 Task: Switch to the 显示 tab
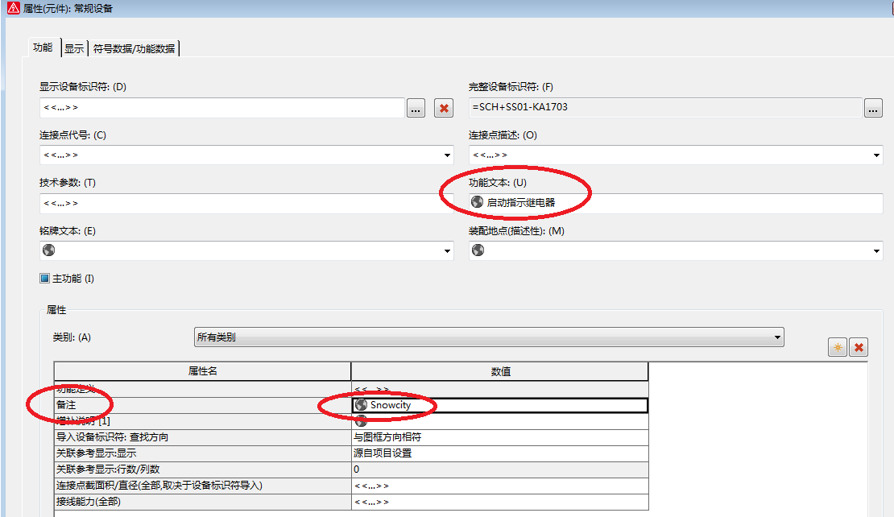[74, 48]
